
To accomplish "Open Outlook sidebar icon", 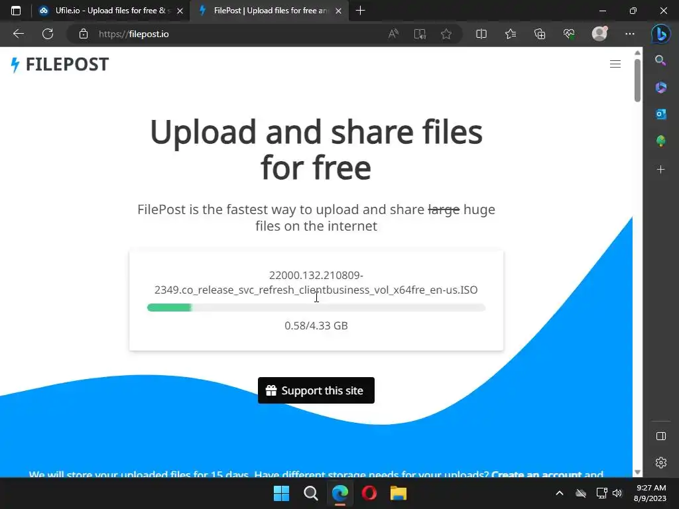I will (660, 114).
